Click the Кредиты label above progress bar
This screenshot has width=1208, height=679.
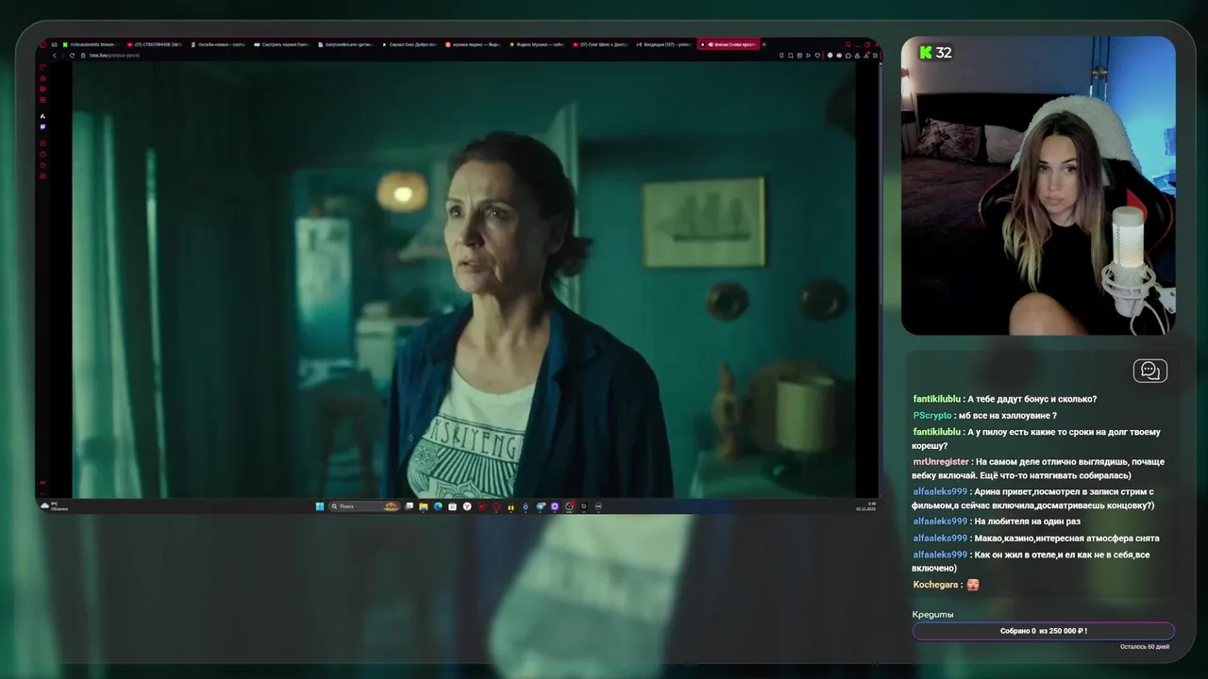(x=932, y=614)
